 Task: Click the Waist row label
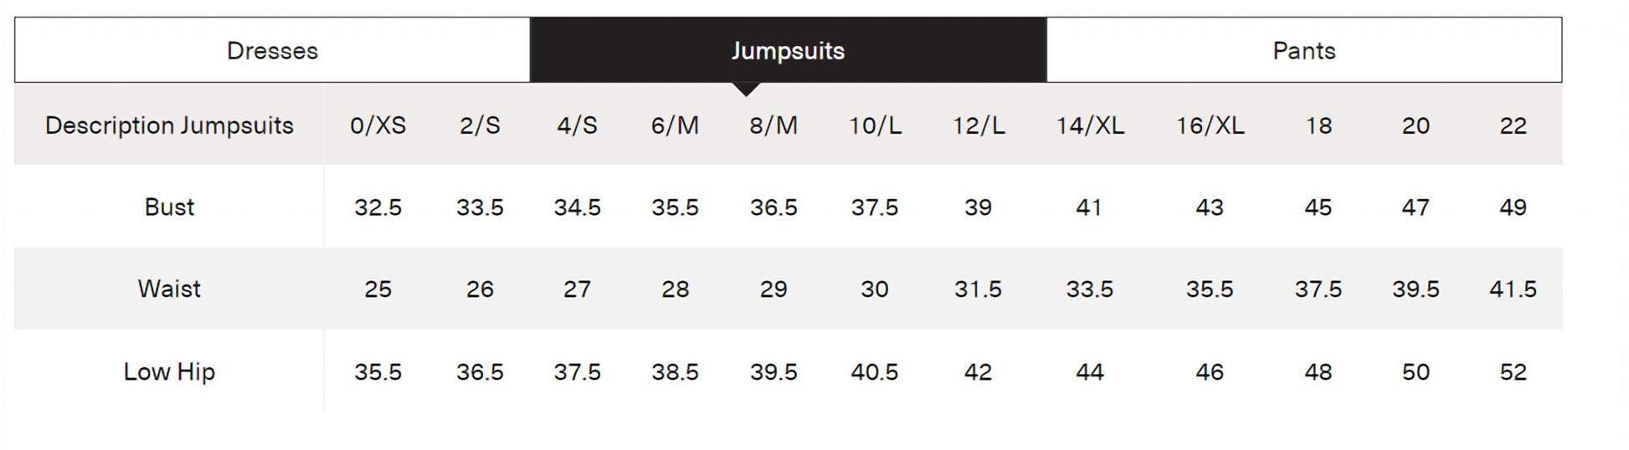[169, 289]
